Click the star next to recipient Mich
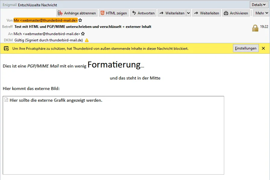 click(x=83, y=34)
